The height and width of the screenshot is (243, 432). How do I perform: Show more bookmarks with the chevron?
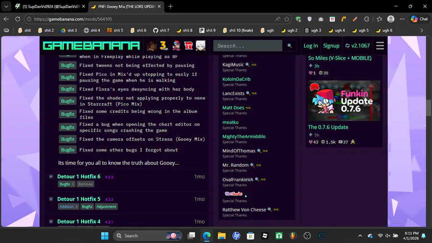click(421, 30)
